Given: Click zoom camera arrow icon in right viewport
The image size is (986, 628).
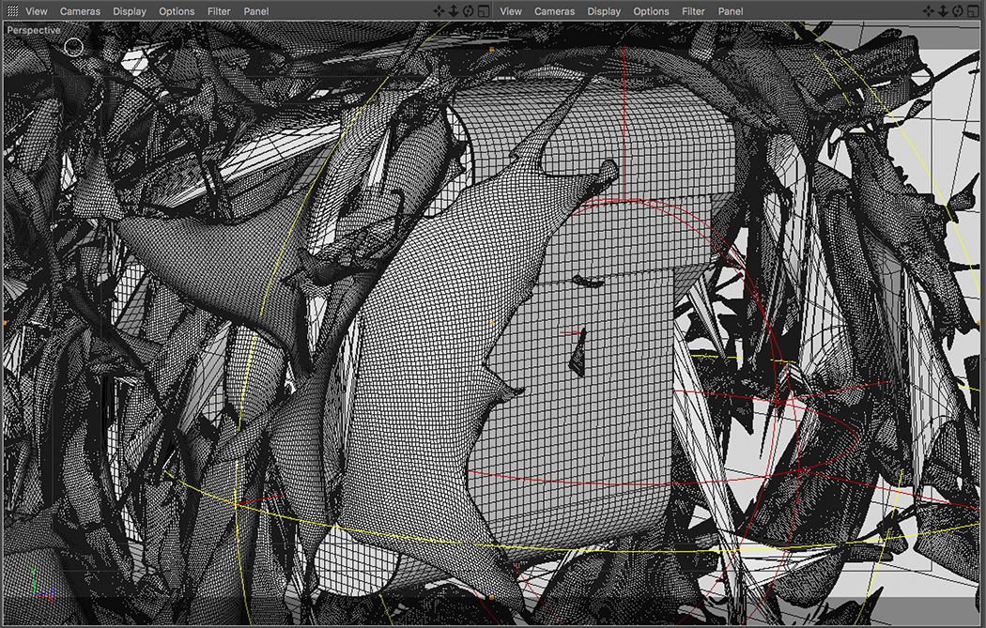Looking at the screenshot, I should tap(943, 10).
